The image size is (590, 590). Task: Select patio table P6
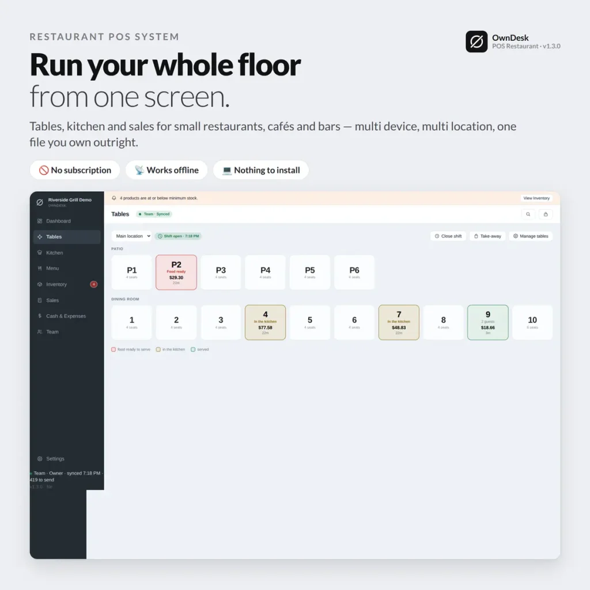point(354,273)
